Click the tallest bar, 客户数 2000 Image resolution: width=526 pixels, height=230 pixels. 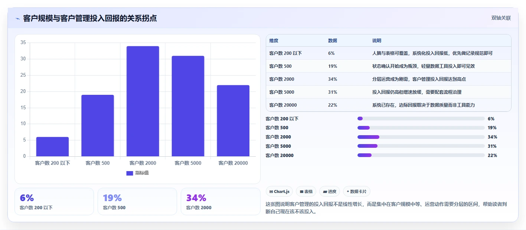(x=143, y=101)
